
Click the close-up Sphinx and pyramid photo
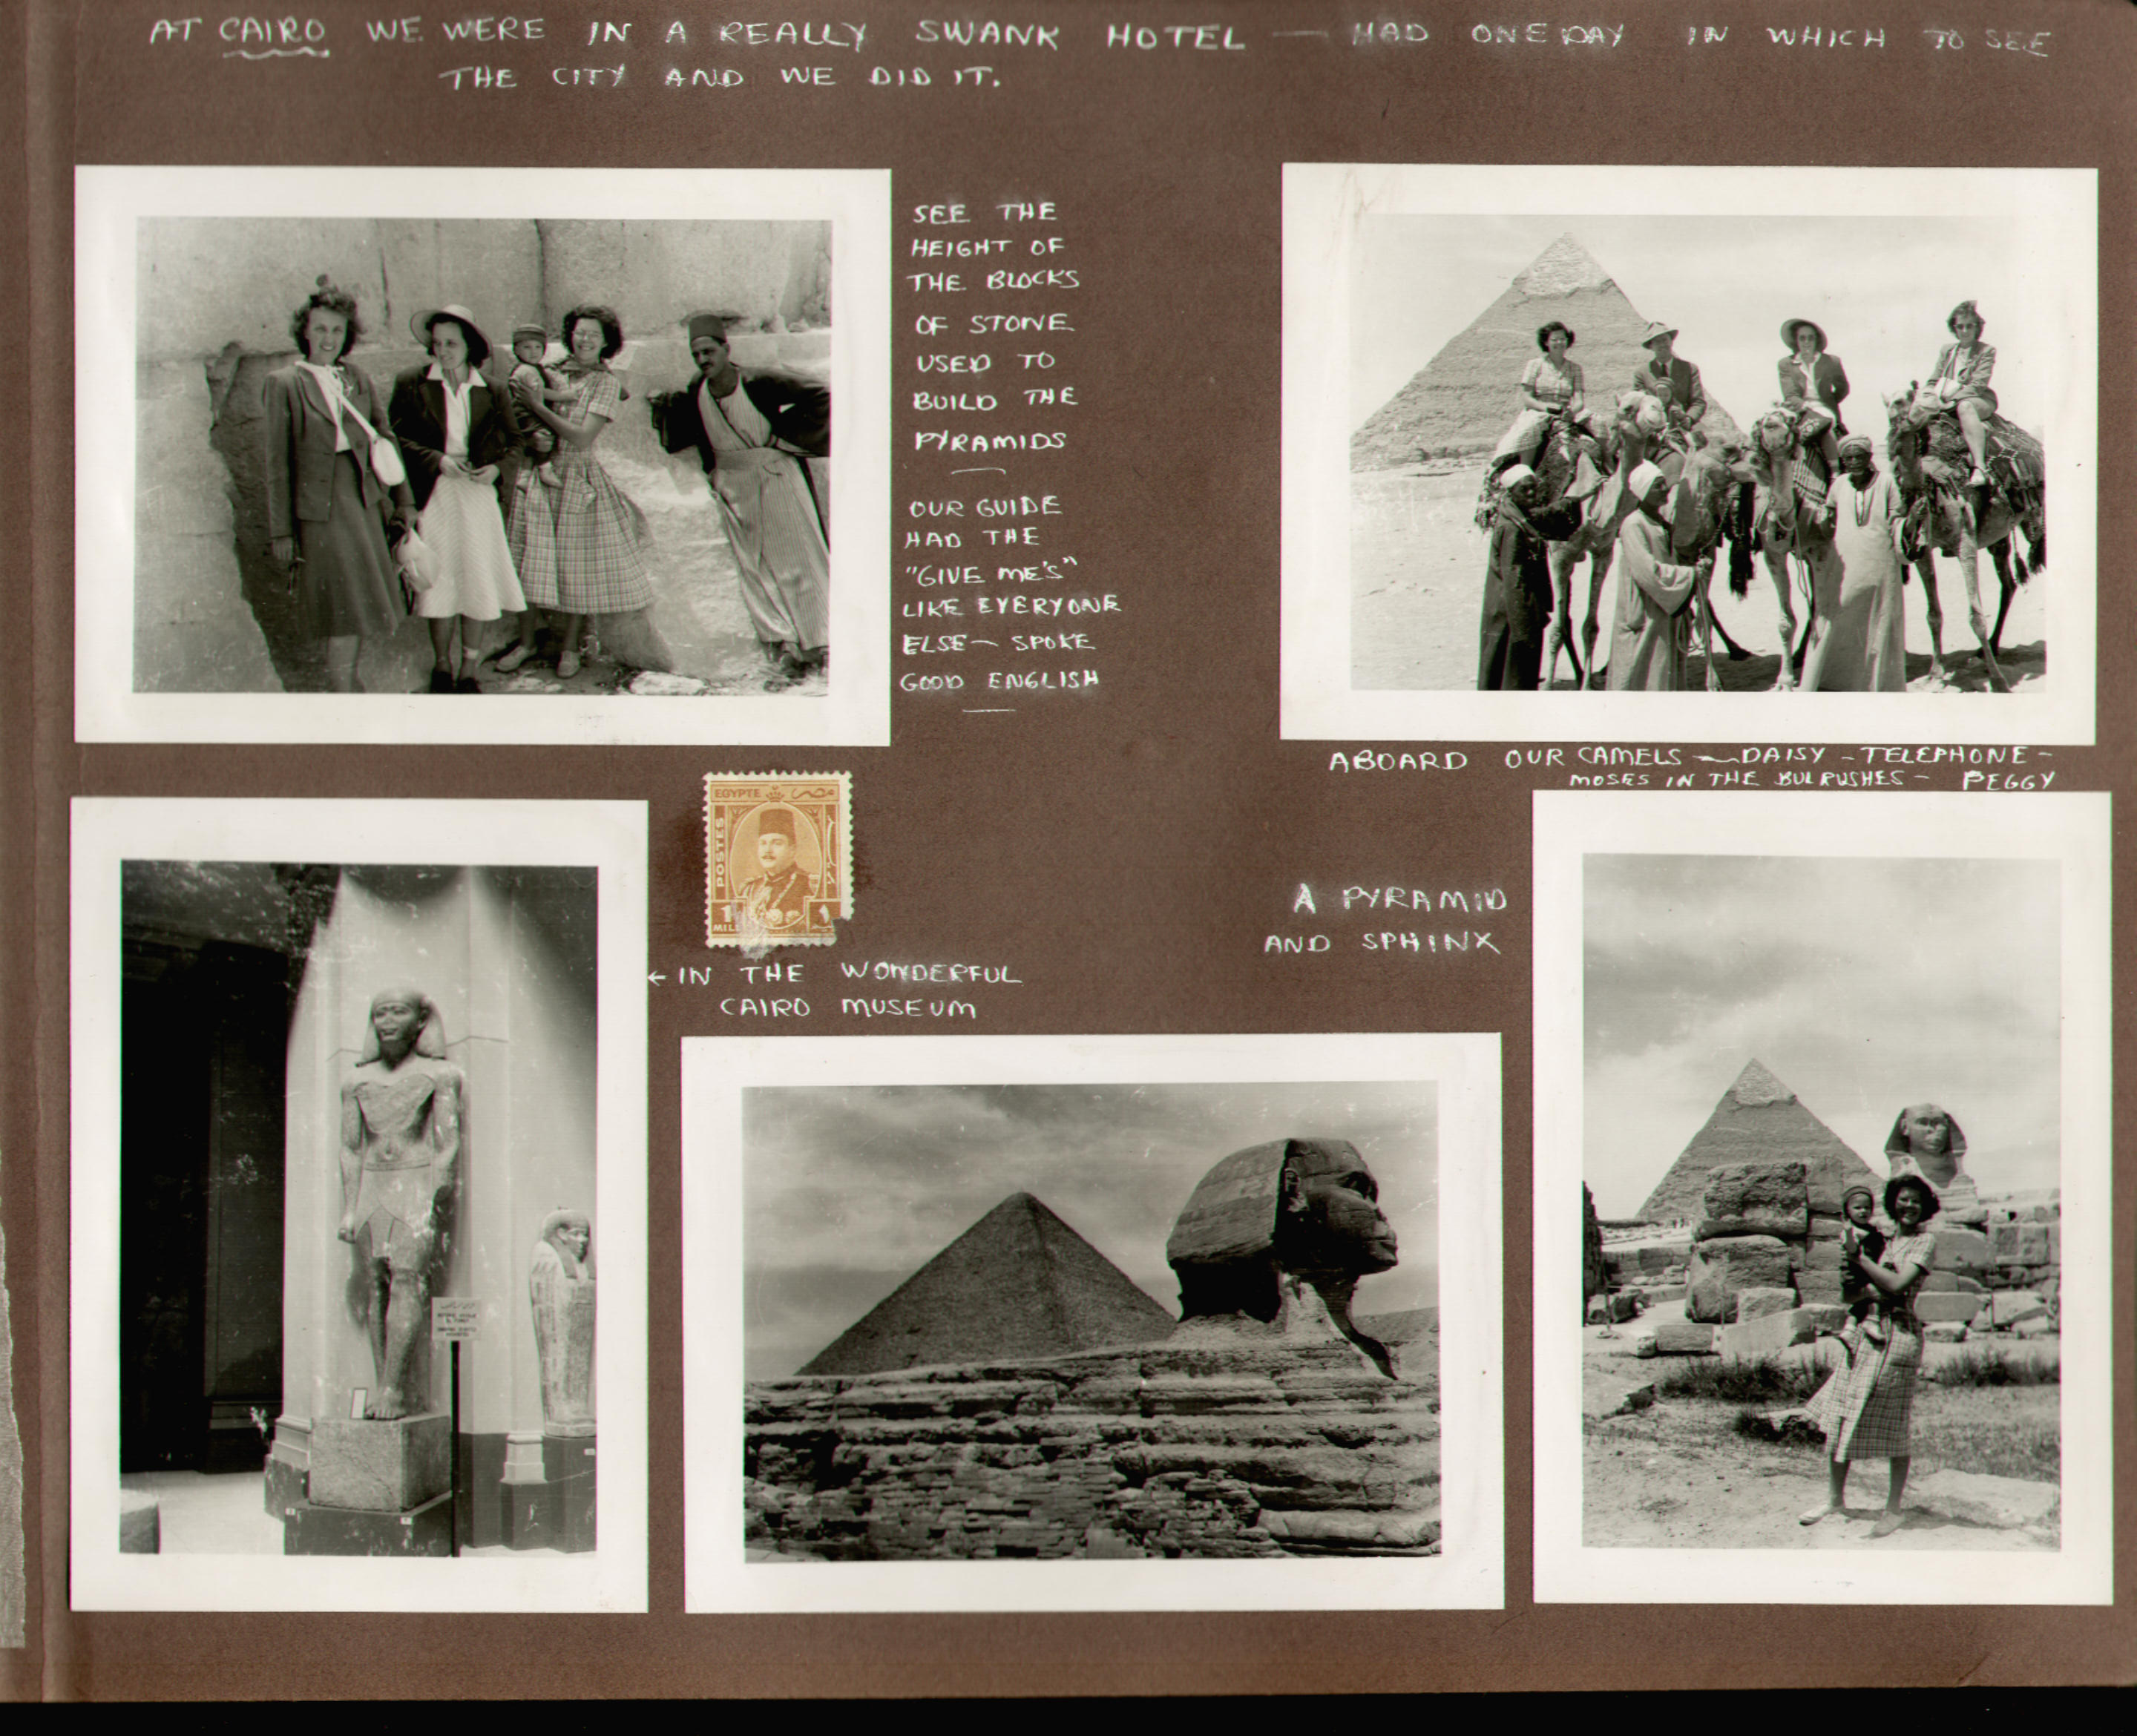click(1092, 1322)
